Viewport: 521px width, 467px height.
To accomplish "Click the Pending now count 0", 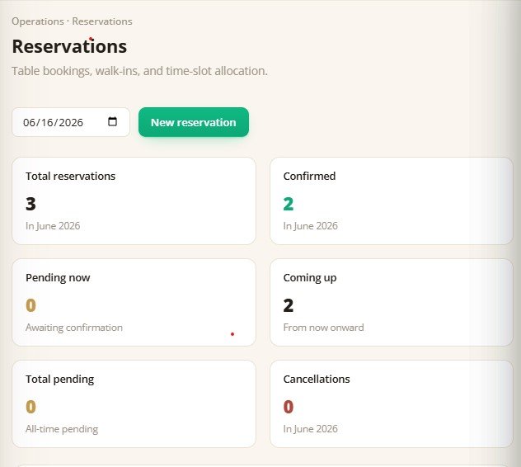I will [31, 305].
